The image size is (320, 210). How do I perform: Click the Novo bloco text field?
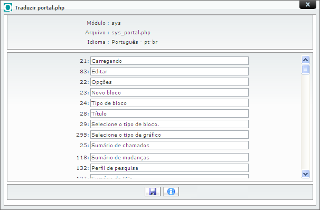point(170,92)
